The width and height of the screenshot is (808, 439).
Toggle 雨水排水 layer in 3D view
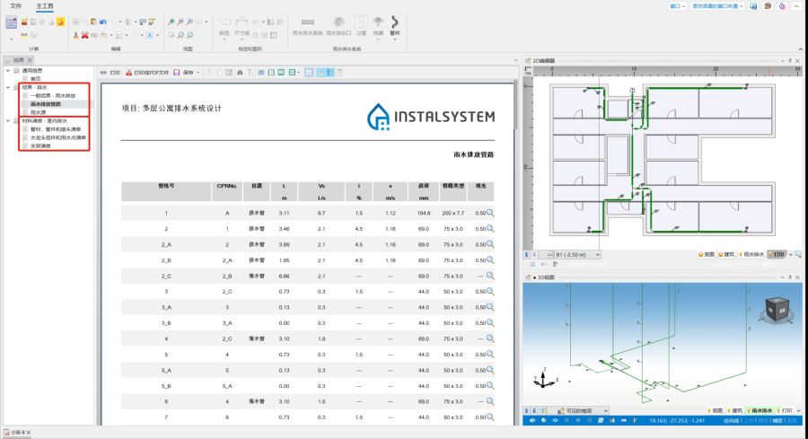click(761, 409)
